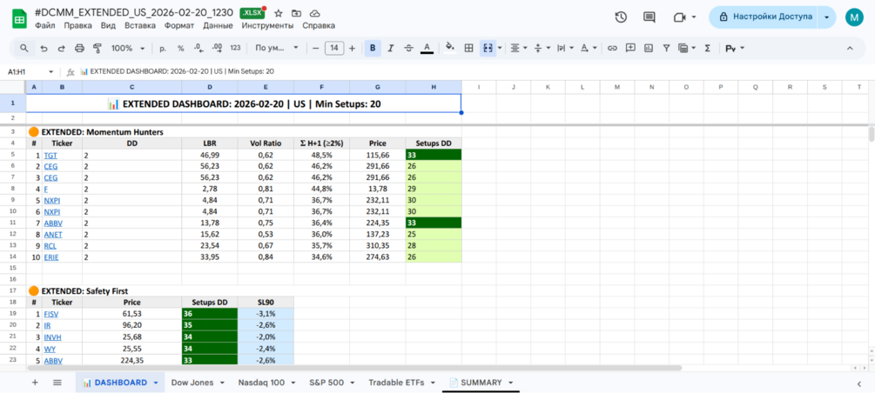Print the spreadsheet
The image size is (875, 393).
[x=79, y=49]
